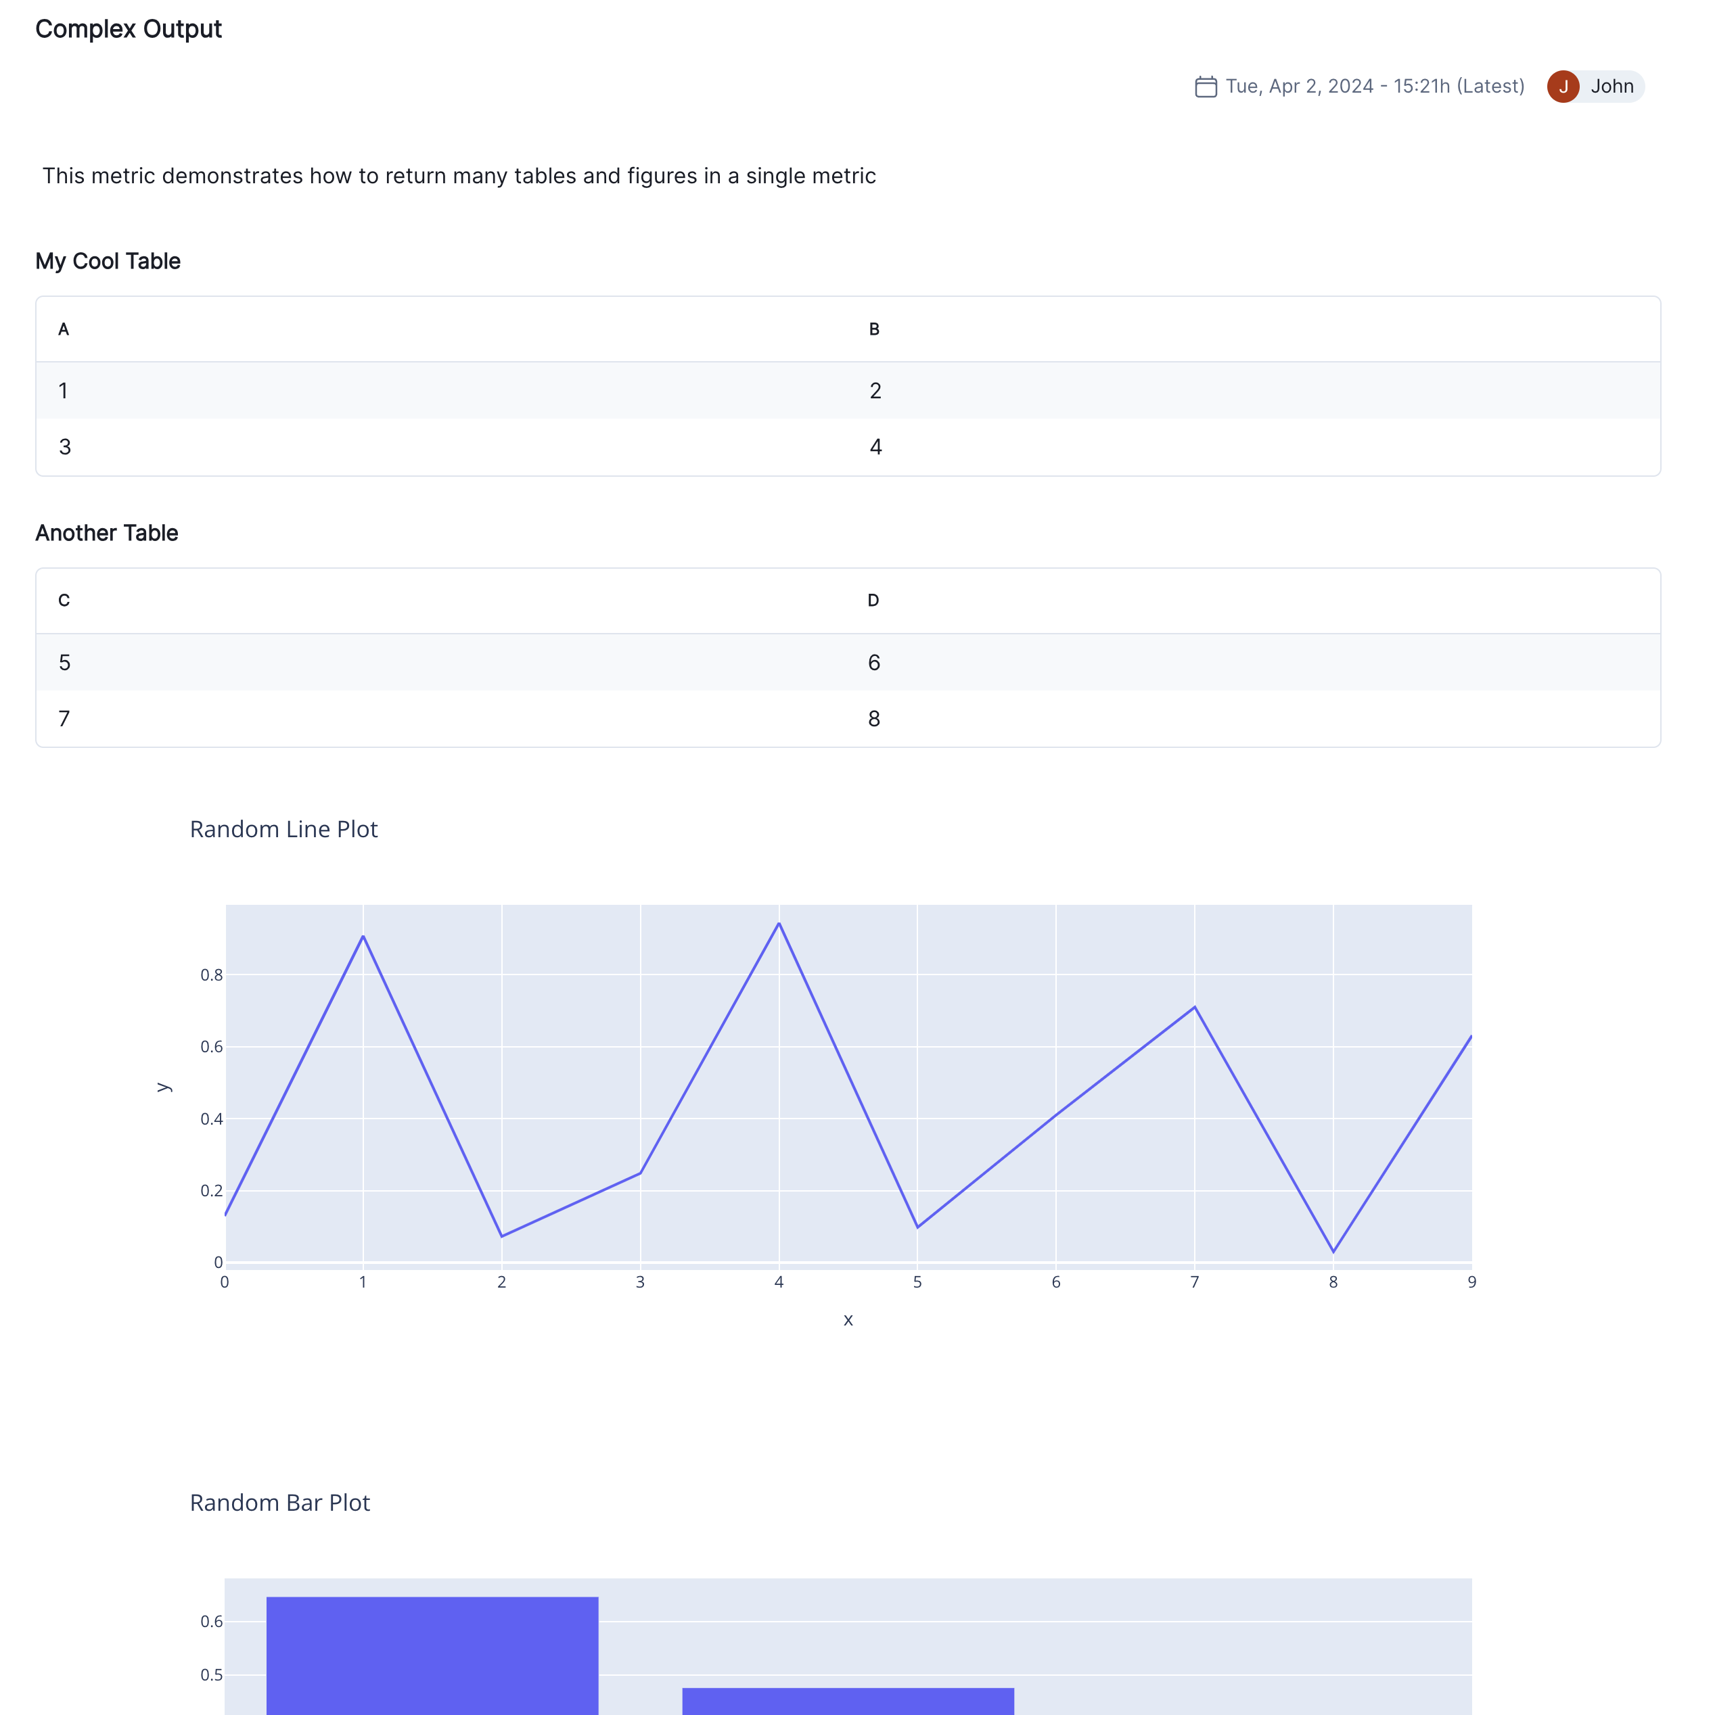
Task: Select column header A in My Cool Table
Action: pyautogui.click(x=63, y=329)
